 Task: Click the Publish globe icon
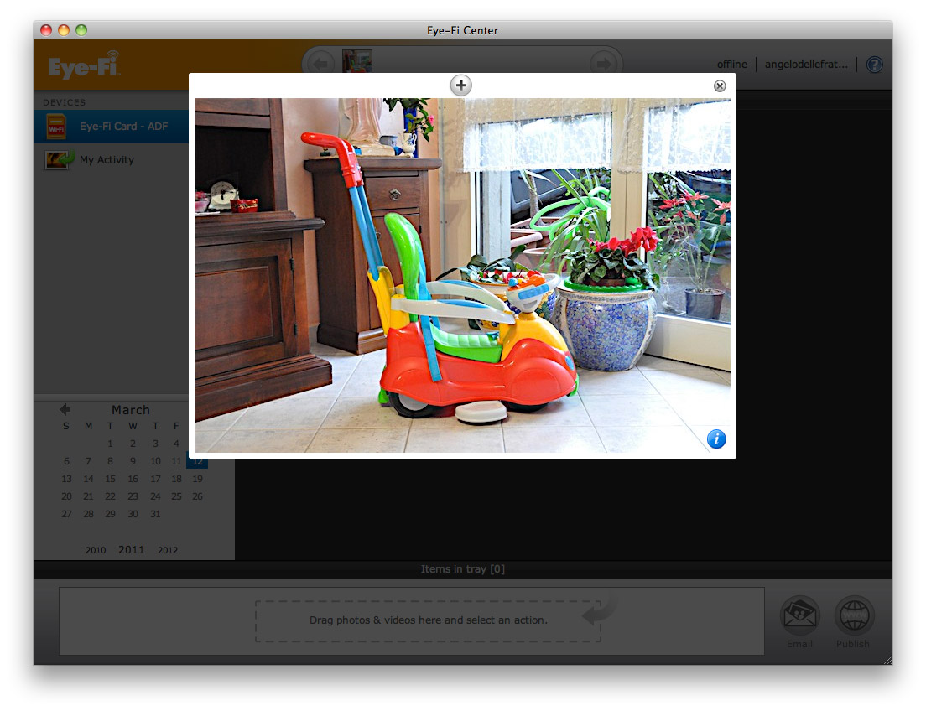(x=853, y=619)
